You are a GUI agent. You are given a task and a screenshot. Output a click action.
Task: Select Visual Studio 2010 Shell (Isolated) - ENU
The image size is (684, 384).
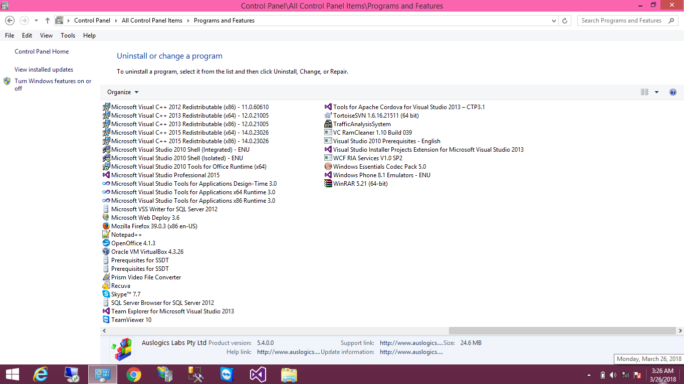173,158
